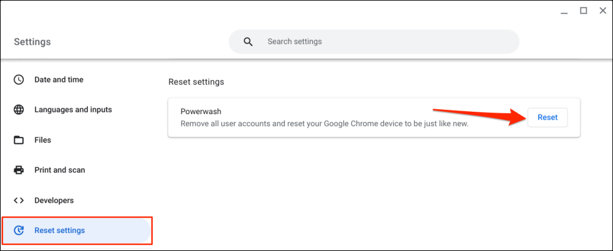Click the clock icon beside Date and time
Viewport: 613px width, 251px height.
coord(19,79)
